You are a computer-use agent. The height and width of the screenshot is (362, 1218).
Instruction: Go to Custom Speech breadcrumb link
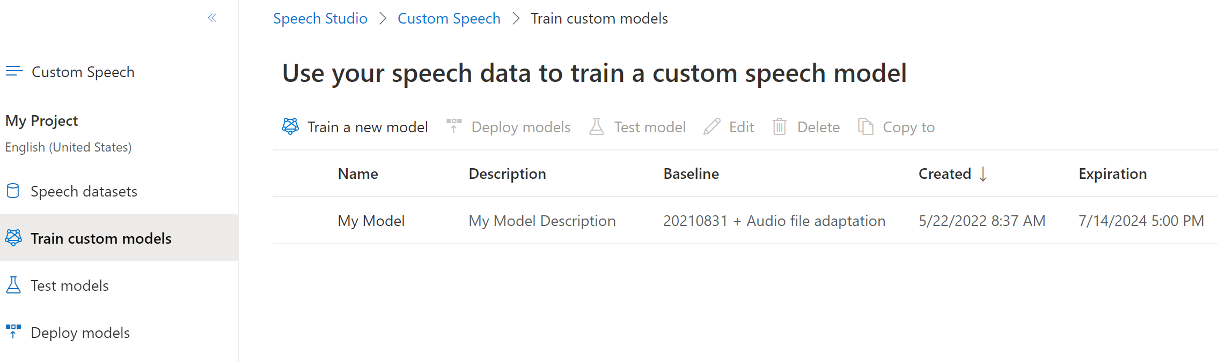449,19
